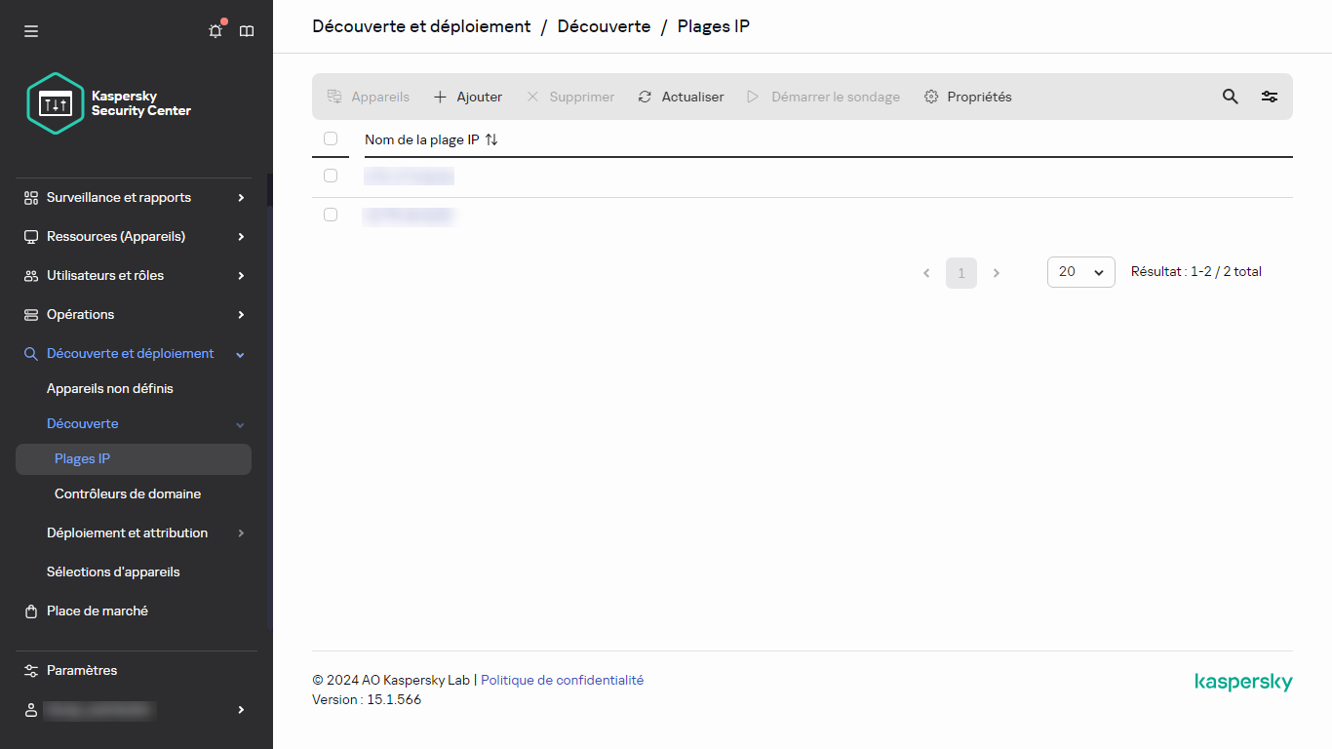The height and width of the screenshot is (749, 1332).
Task: Open the help documentation book icon
Action: [247, 30]
